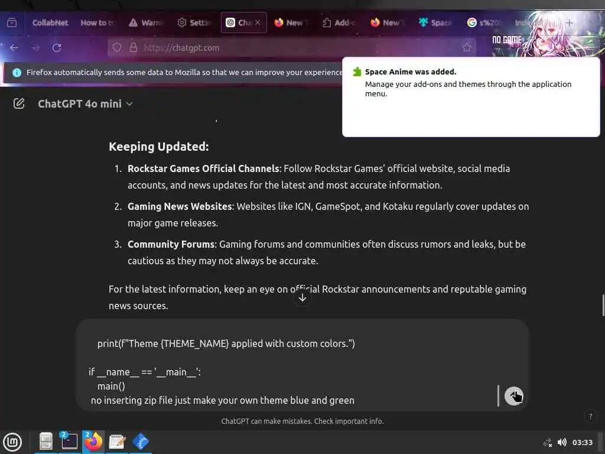Click the green add-on puzzle icon
This screenshot has height=454, width=605.
[357, 72]
